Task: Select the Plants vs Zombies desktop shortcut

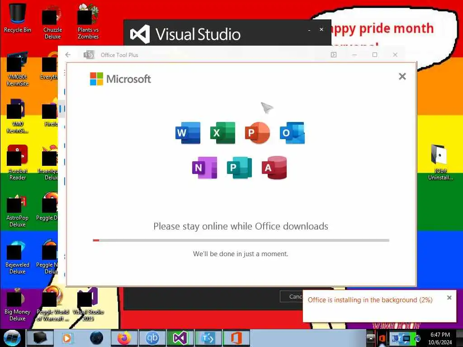Action: [88, 22]
